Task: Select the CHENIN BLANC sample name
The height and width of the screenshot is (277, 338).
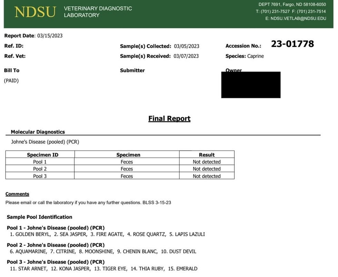Action: (140, 252)
